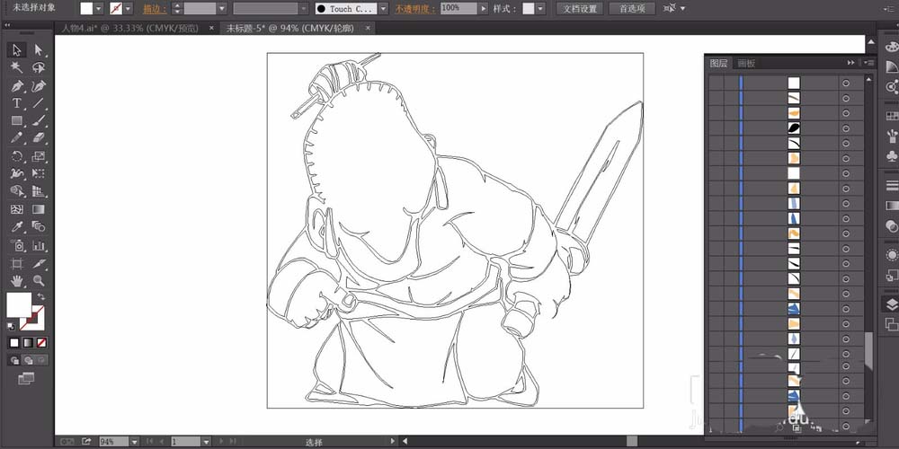Select the Eyedropper tool

[x=16, y=227]
